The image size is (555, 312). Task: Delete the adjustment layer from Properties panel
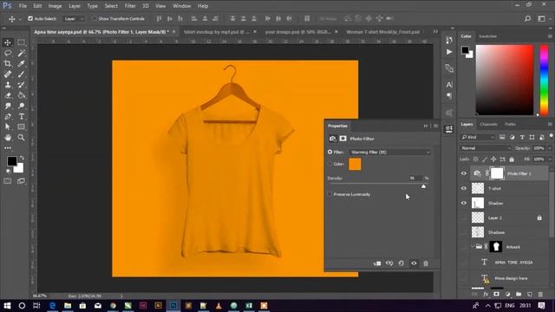(426, 263)
